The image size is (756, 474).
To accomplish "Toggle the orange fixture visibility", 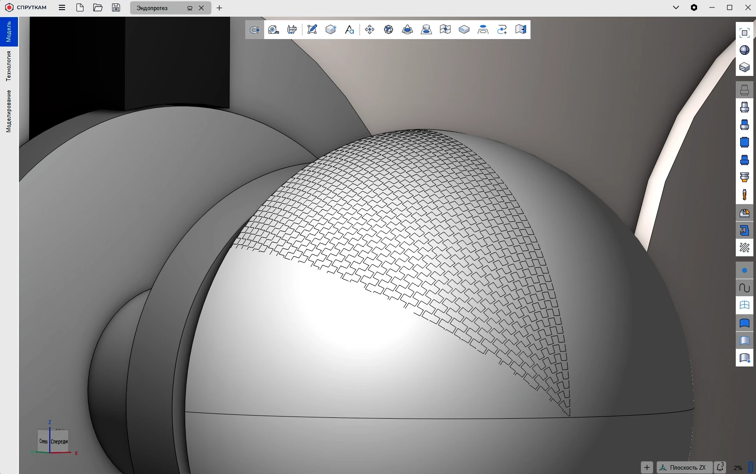I will coord(745,177).
